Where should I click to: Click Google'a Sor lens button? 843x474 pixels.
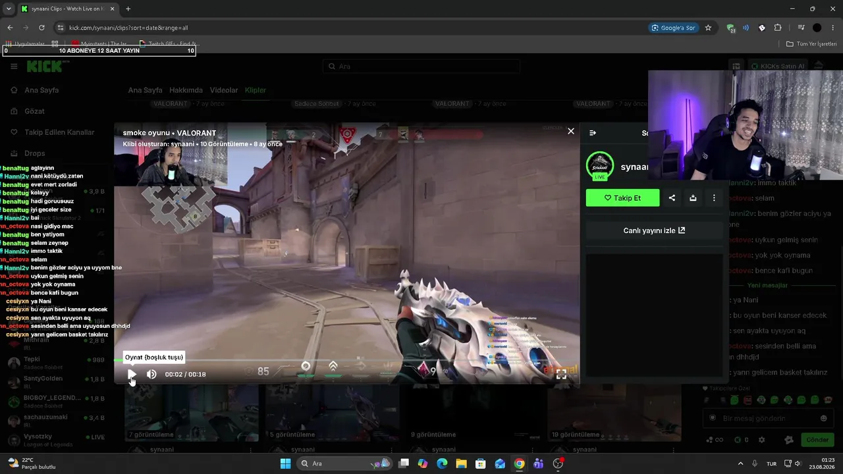tap(673, 28)
